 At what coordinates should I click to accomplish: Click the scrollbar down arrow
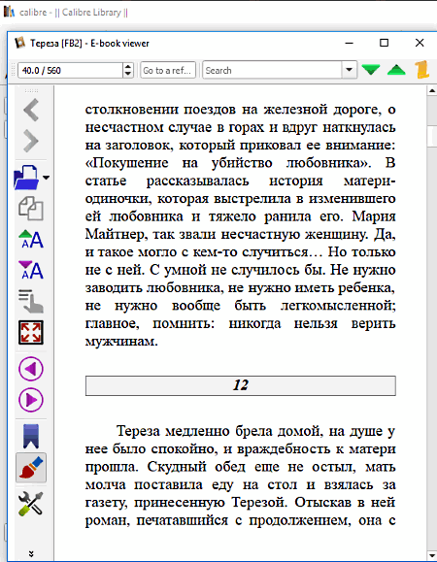[432, 556]
